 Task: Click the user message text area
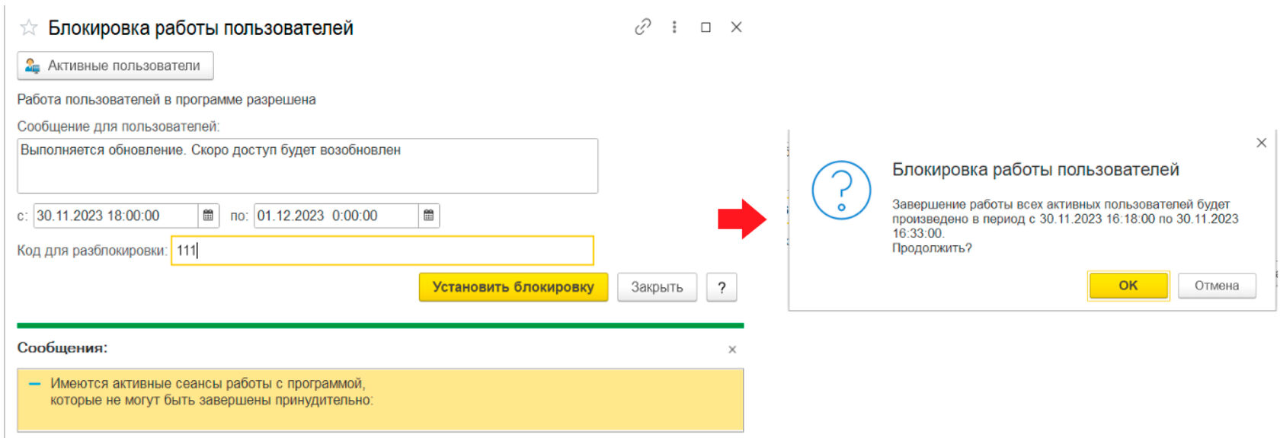coord(307,165)
